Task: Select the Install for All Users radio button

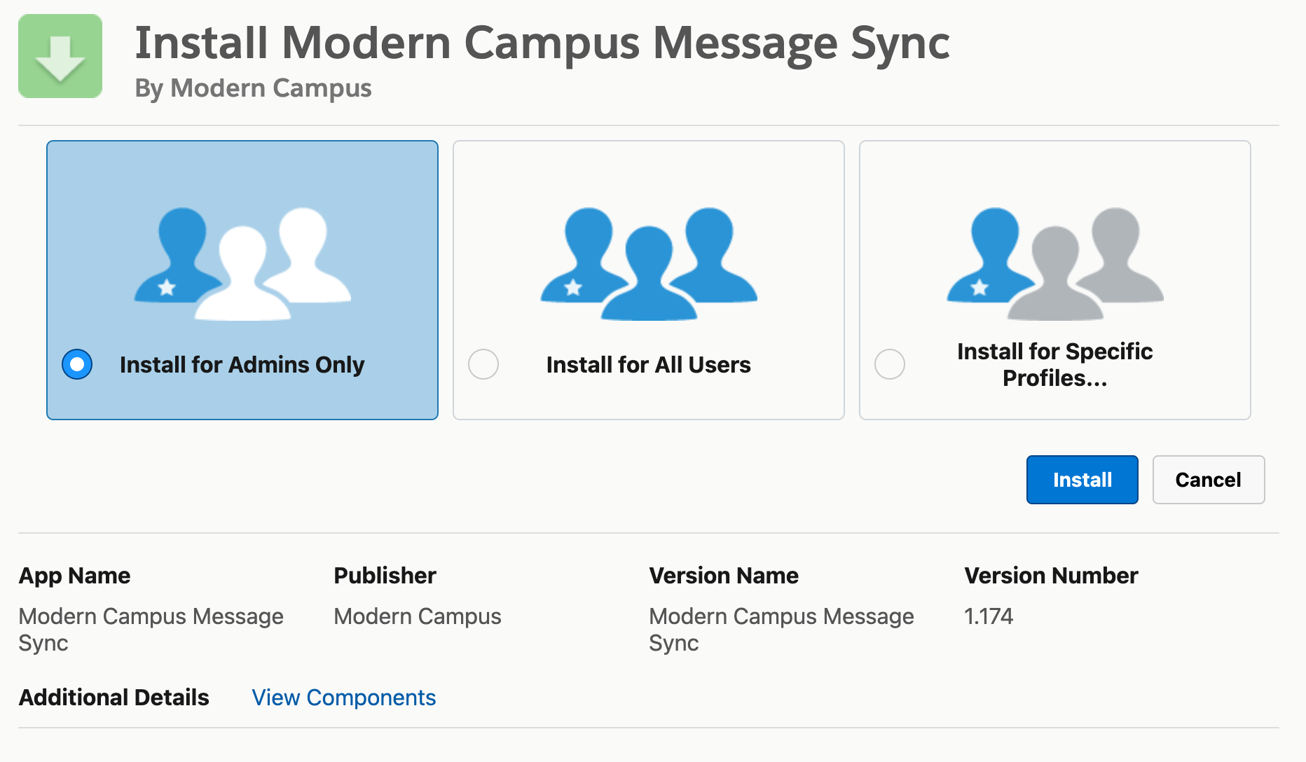Action: [x=483, y=364]
